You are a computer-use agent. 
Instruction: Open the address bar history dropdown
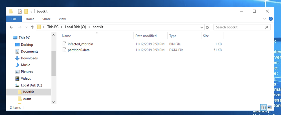[x=201, y=27]
